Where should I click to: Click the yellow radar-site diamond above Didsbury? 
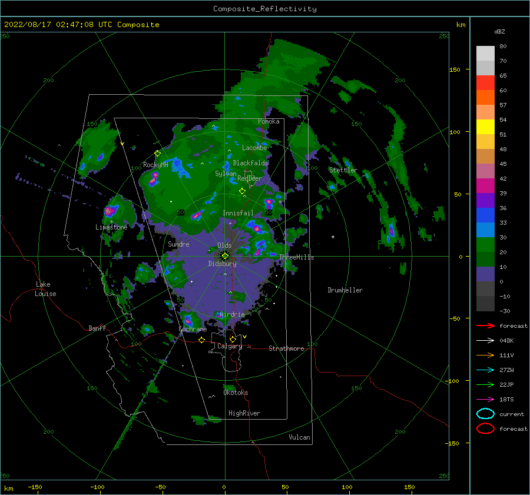point(225,256)
